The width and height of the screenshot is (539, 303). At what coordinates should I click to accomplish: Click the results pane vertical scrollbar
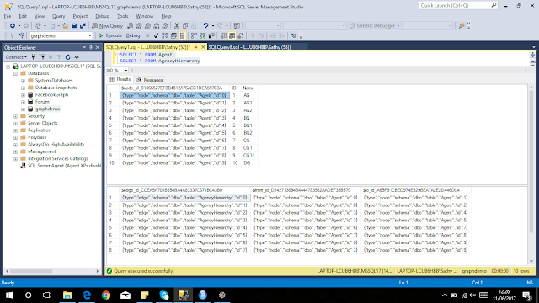click(x=531, y=174)
